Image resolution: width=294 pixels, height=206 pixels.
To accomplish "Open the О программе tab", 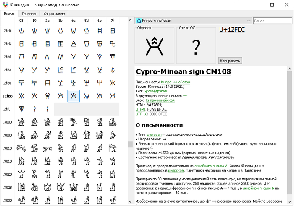I will pyautogui.click(x=54, y=14).
